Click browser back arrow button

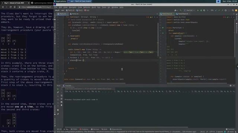(3, 7)
